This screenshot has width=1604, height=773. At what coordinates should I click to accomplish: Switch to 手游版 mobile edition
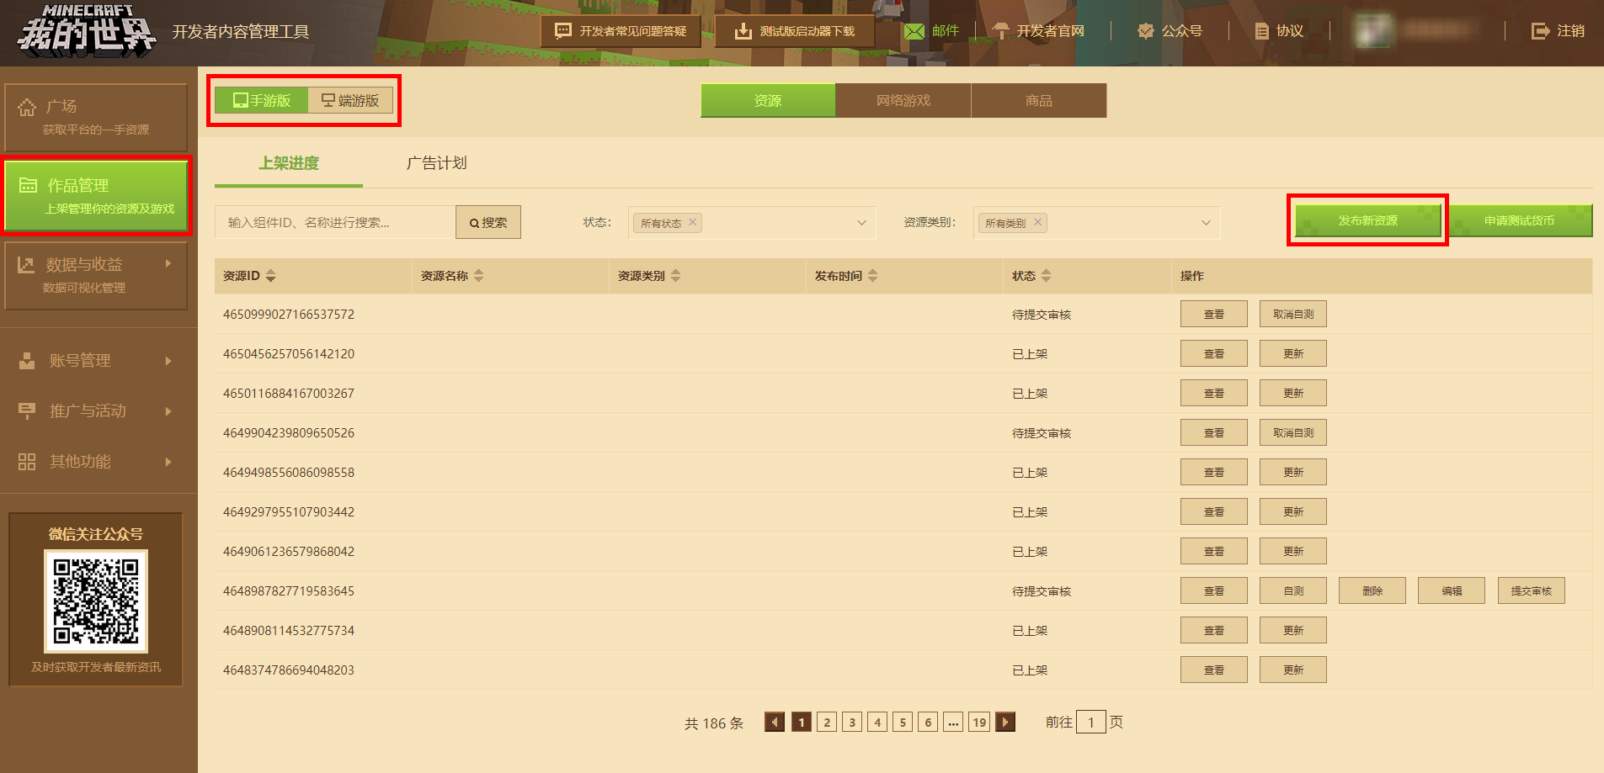tap(262, 100)
